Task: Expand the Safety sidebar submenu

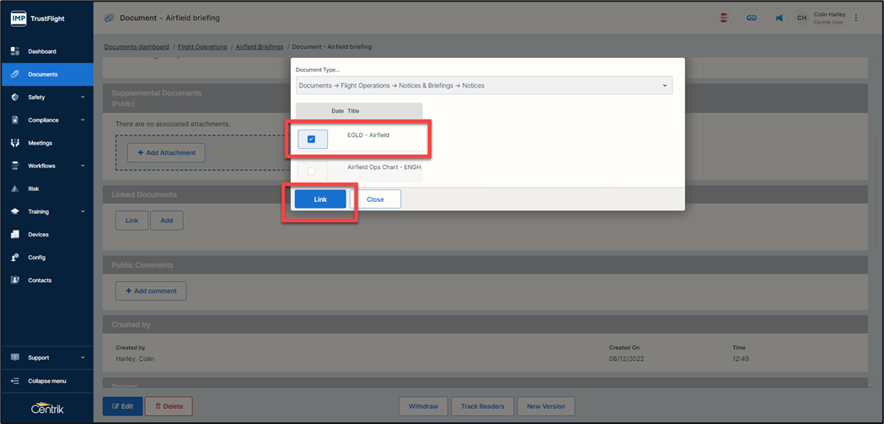Action: pyautogui.click(x=83, y=98)
